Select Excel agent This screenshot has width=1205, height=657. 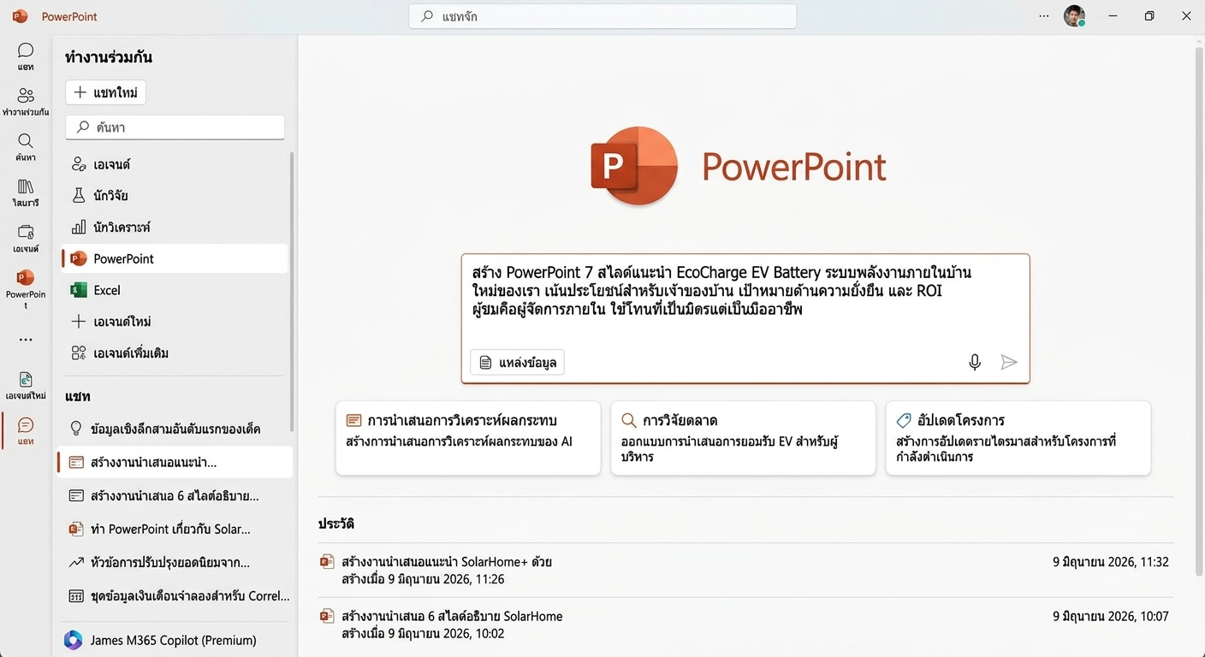[175, 290]
